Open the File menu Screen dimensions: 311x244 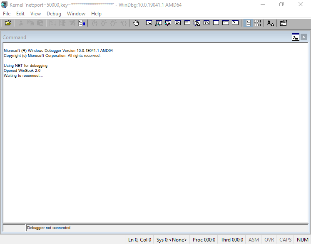click(7, 14)
